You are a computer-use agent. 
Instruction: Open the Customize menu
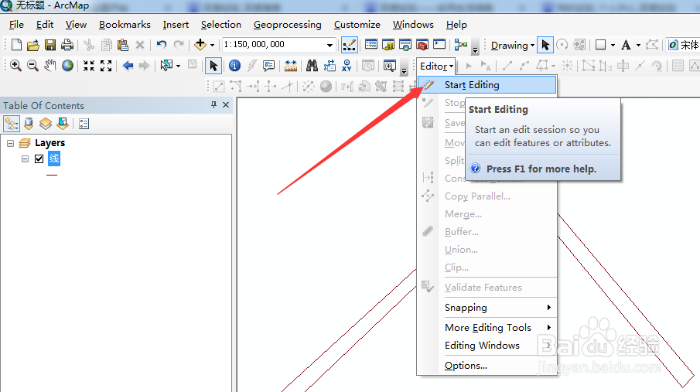[357, 25]
